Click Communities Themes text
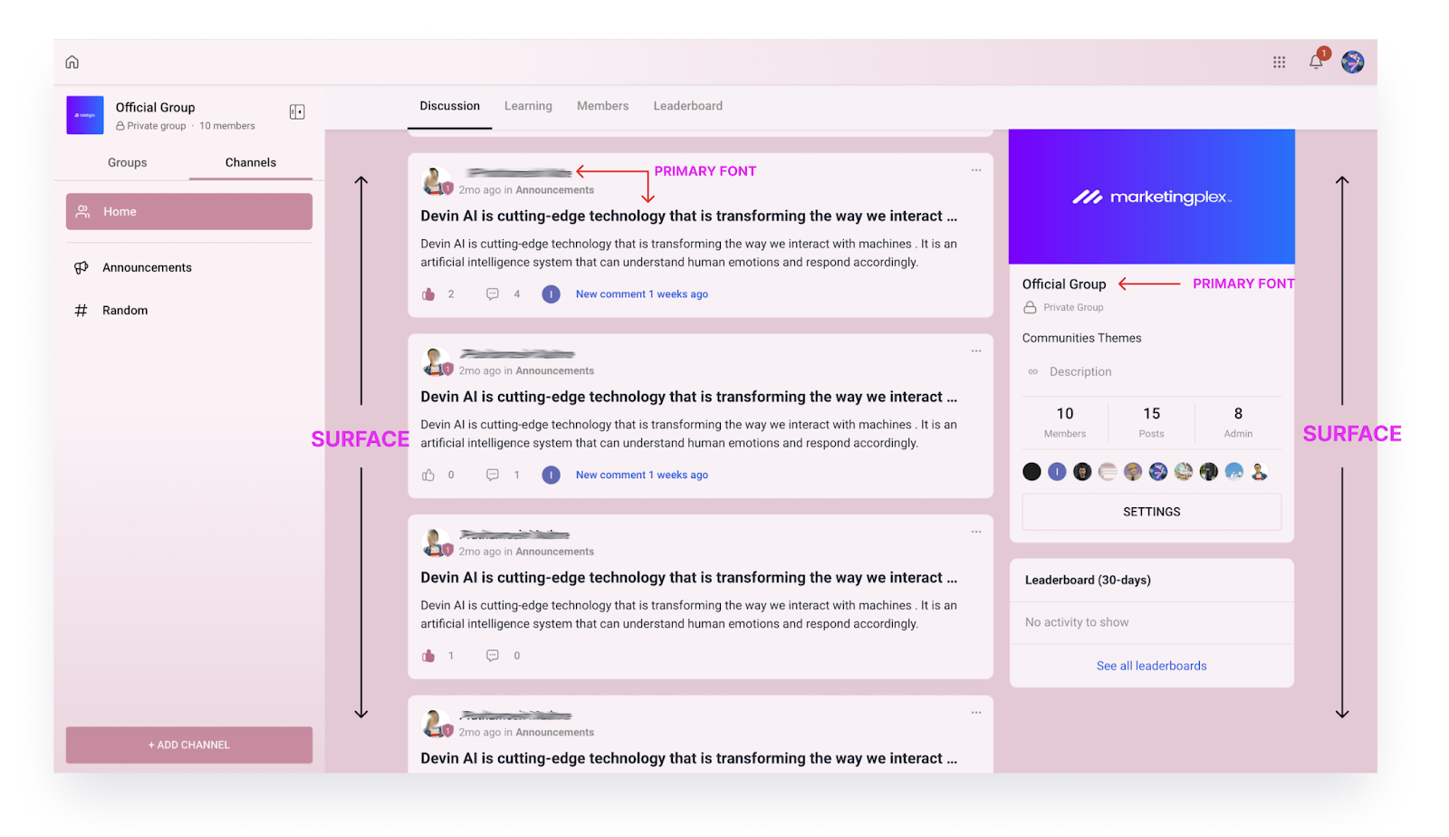The width and height of the screenshot is (1449, 837). 1081,338
